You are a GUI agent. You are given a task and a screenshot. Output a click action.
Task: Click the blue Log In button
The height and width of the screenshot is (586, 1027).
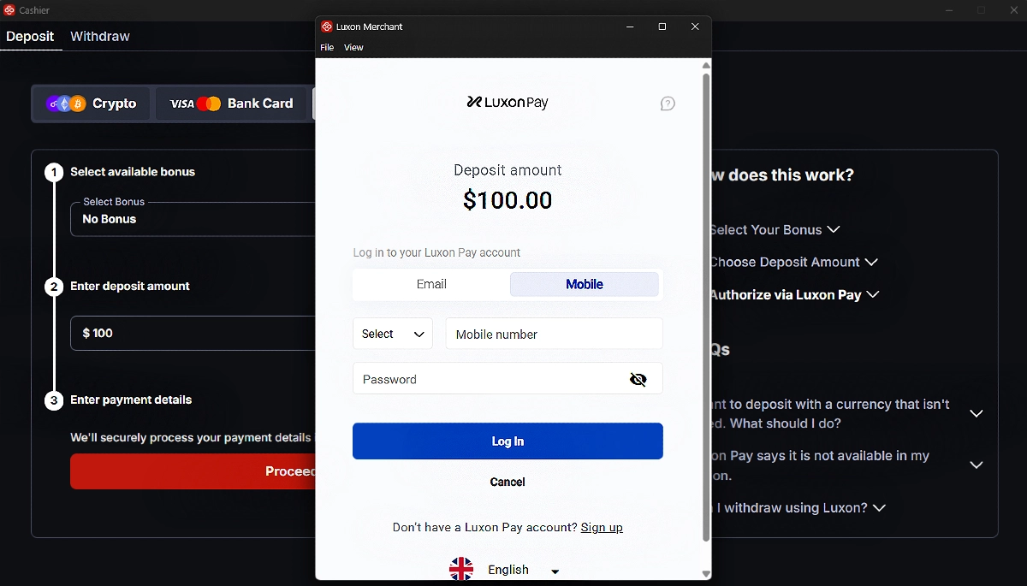point(508,441)
